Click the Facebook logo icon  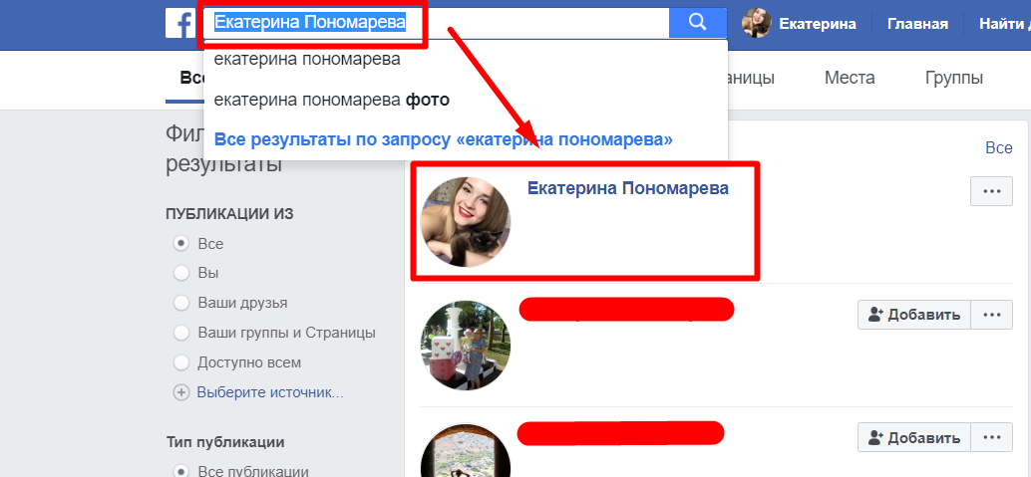pos(180,23)
